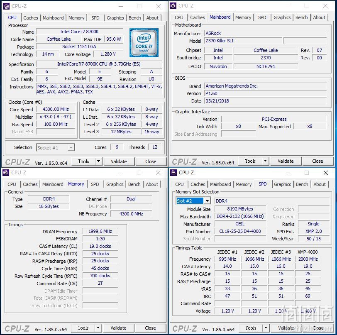Open the Tools dropdown arrow in the Memory window
337x335 pixels.
[x=98, y=328]
